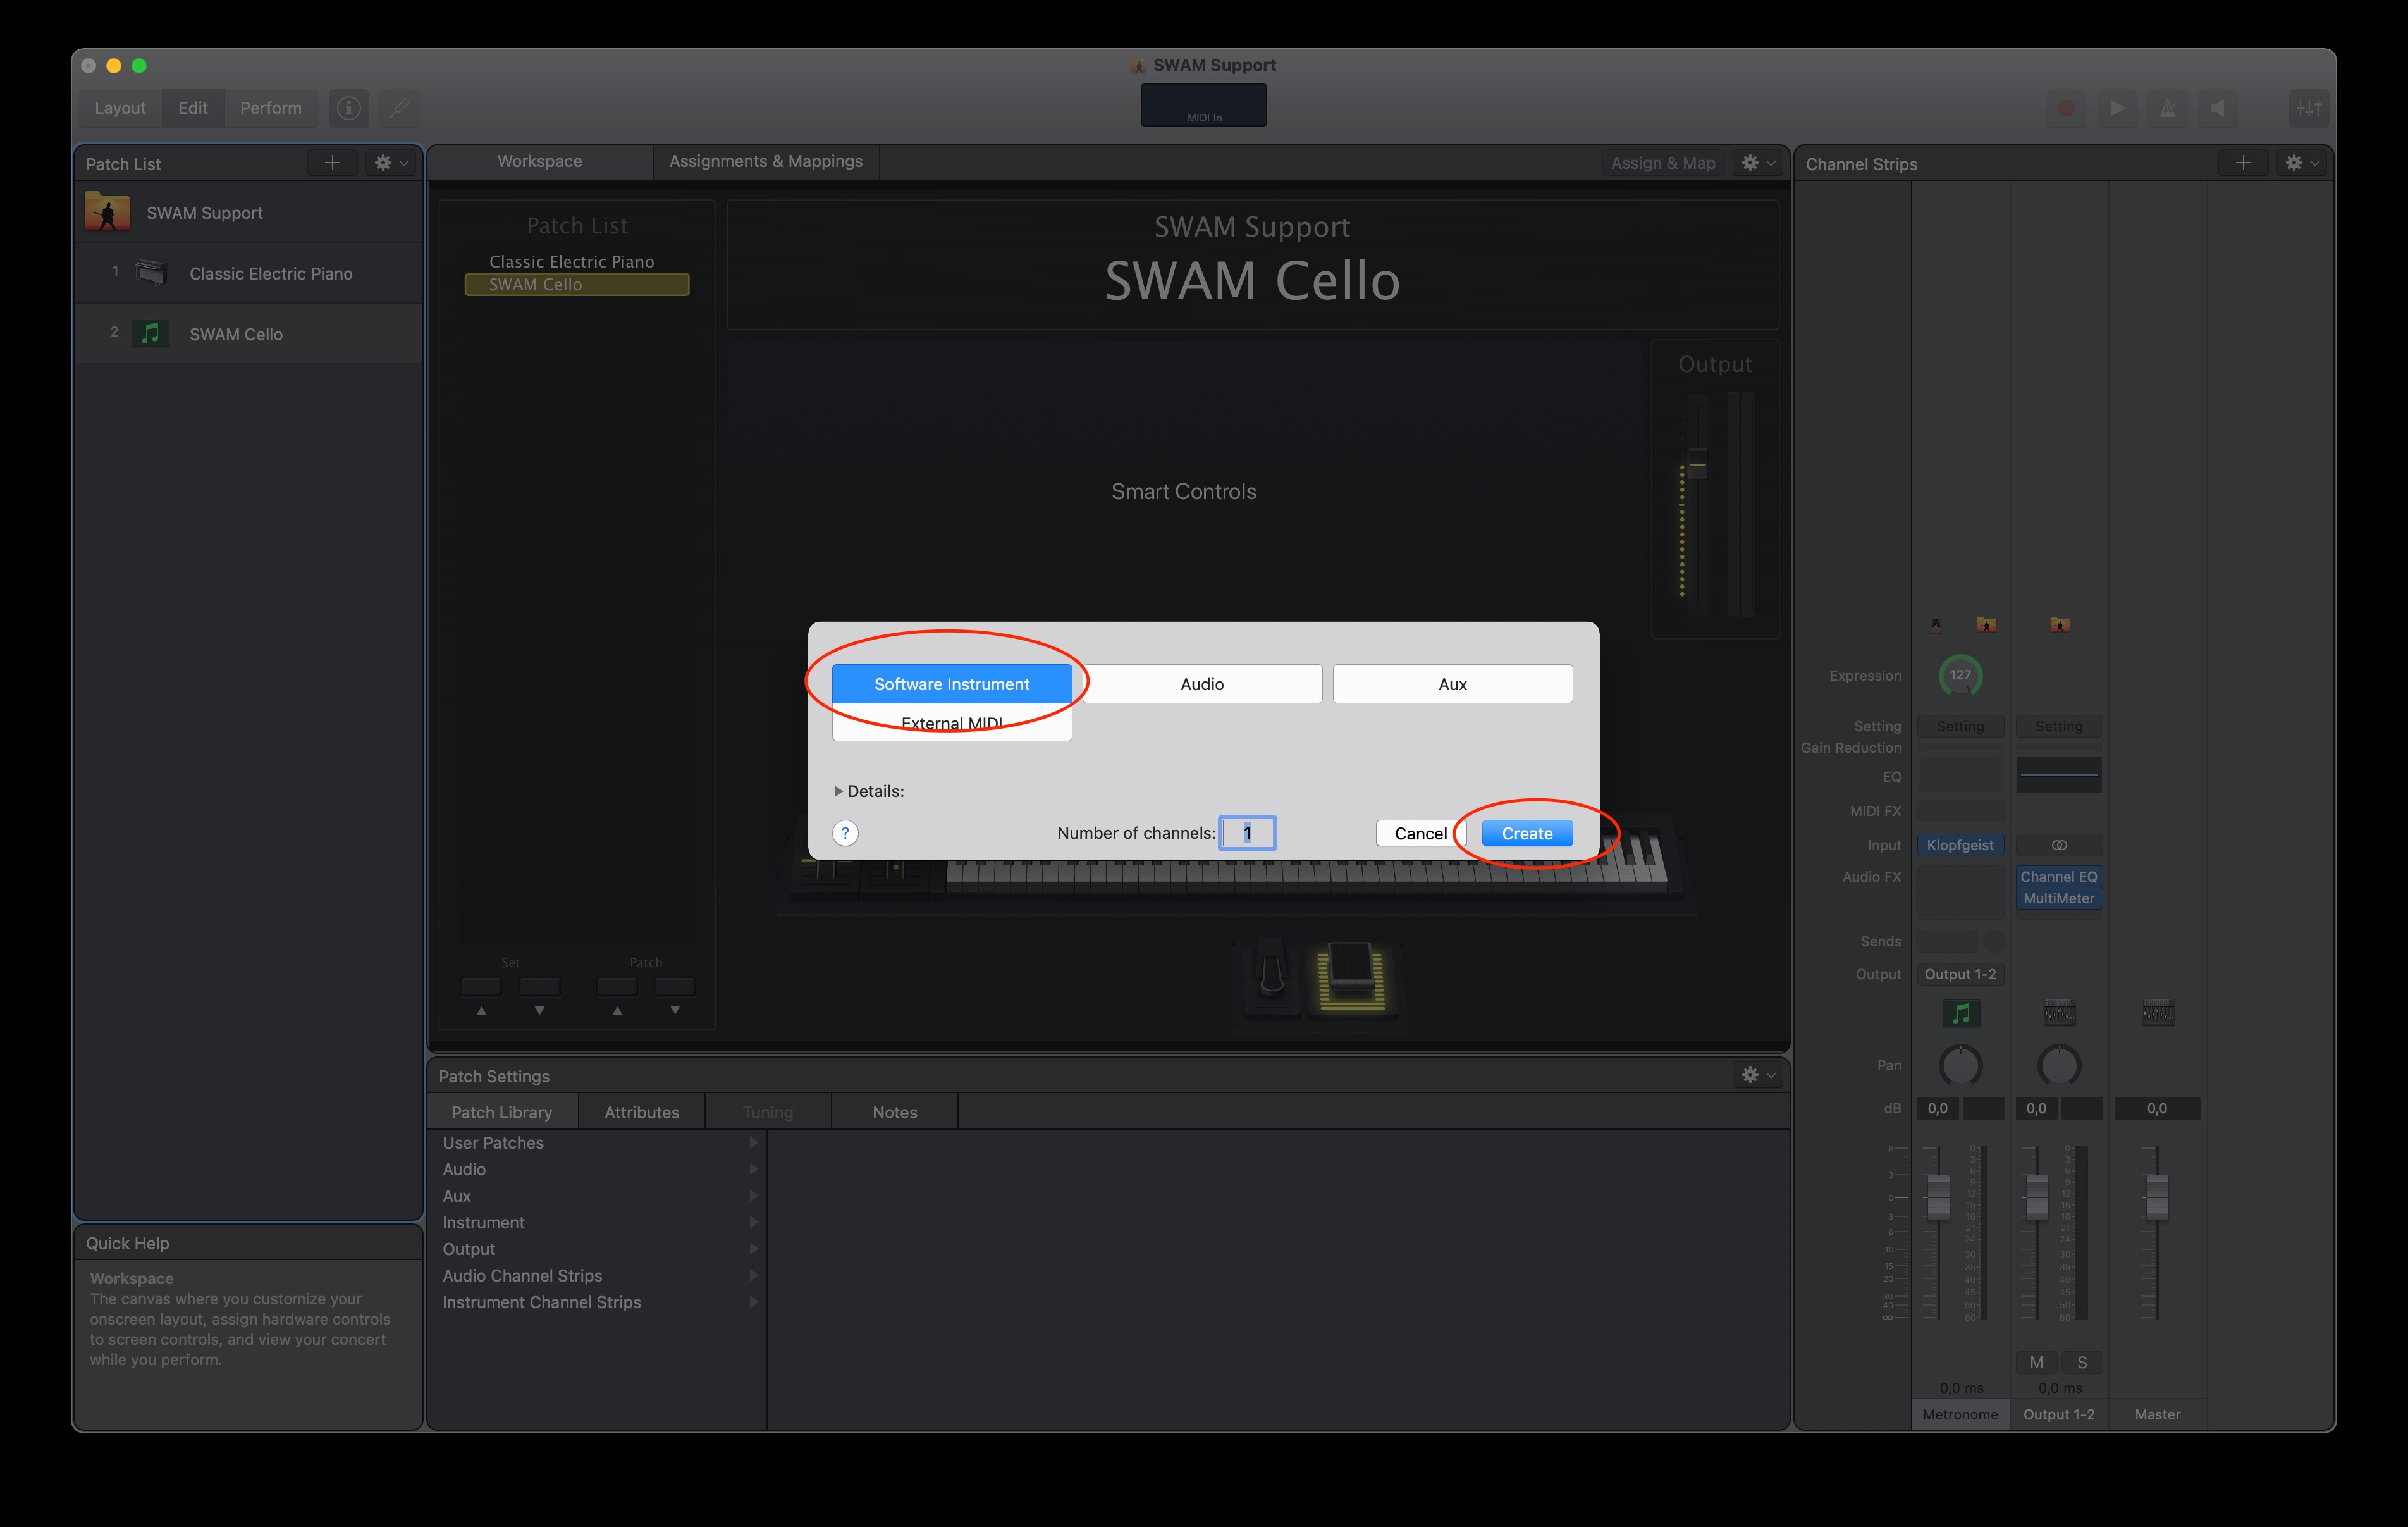Toggle Solo on the Output 1-2 strip
The image size is (2408, 1527).
2082,1363
